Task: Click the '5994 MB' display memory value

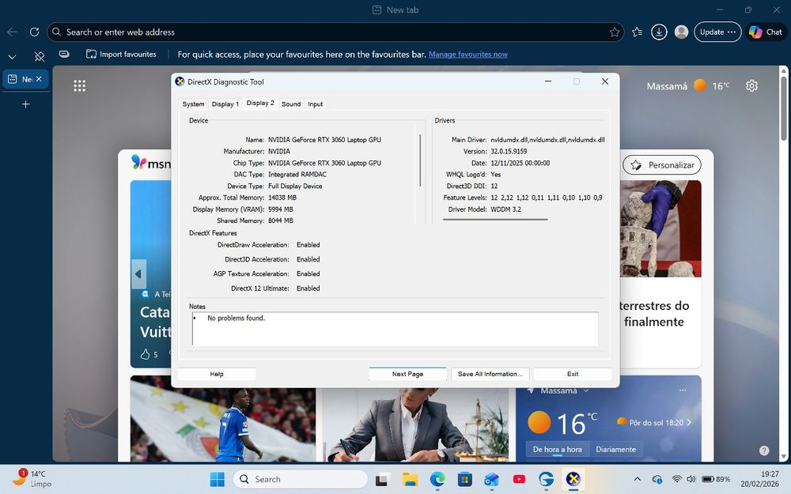Action: pyautogui.click(x=281, y=209)
